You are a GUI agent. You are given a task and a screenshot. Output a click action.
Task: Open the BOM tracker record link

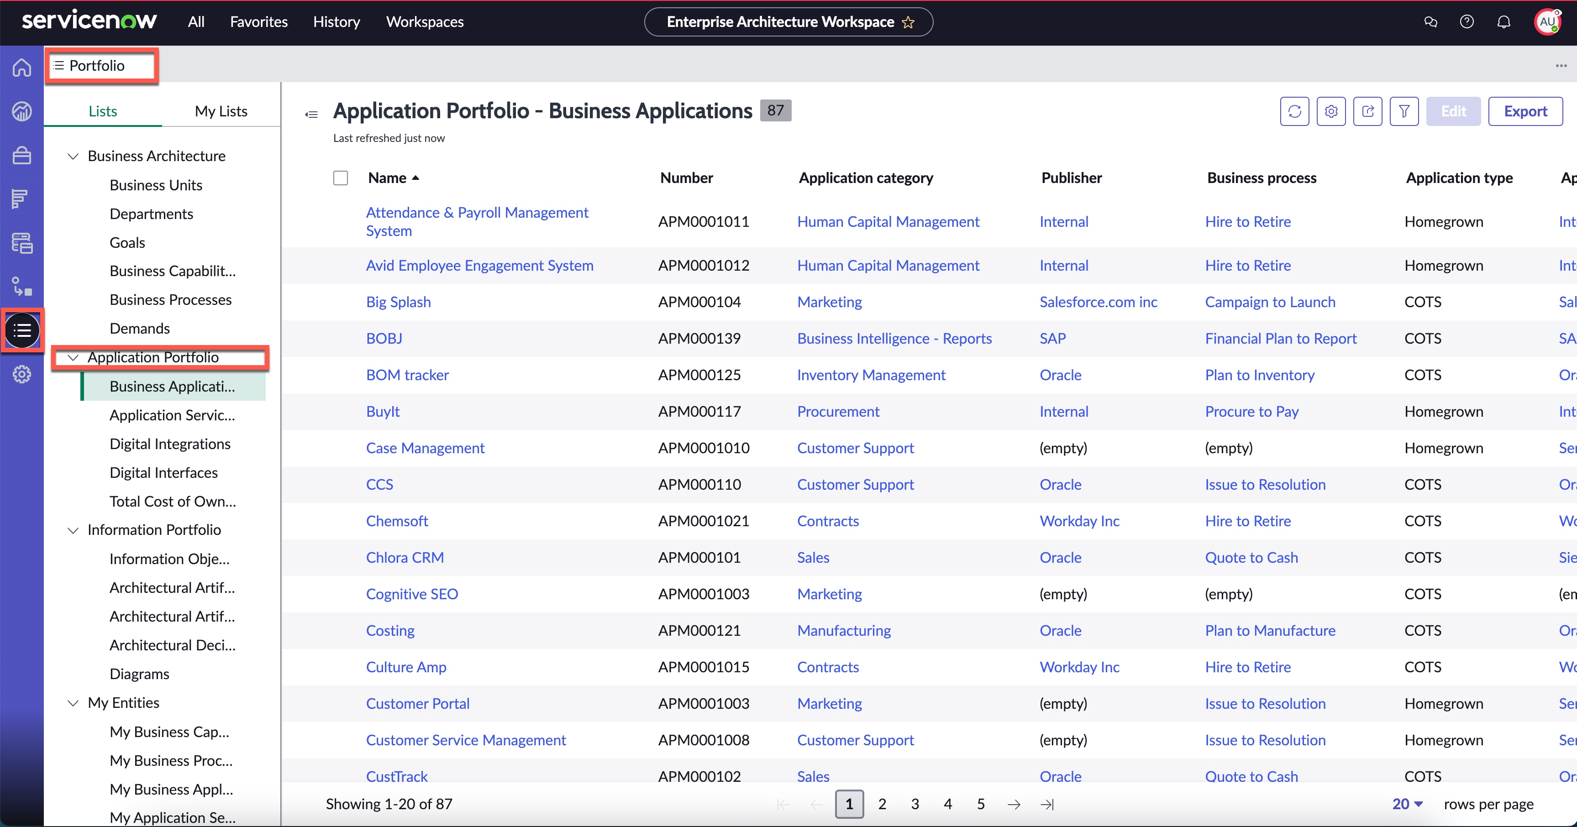point(407,375)
